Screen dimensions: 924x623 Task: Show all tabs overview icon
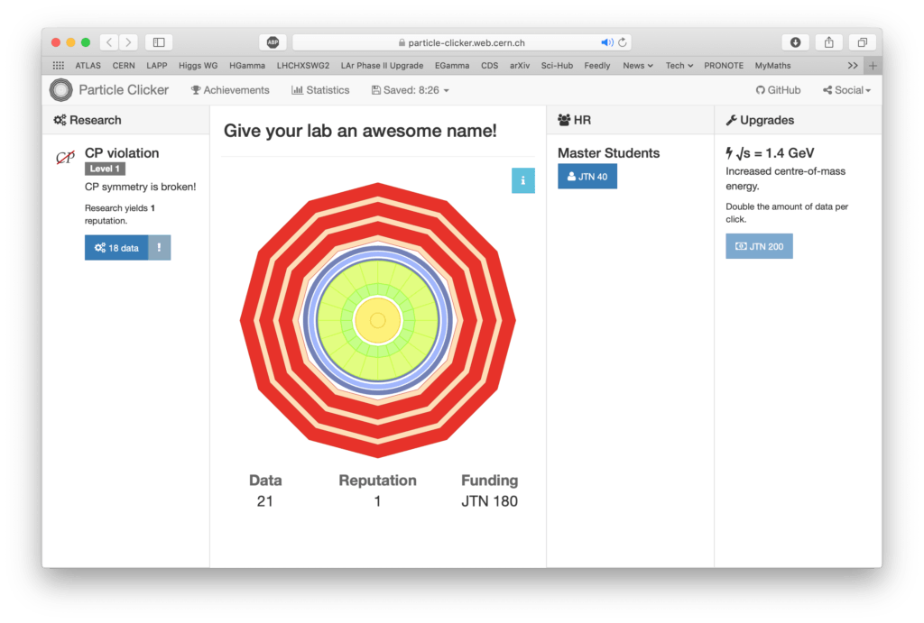click(862, 42)
